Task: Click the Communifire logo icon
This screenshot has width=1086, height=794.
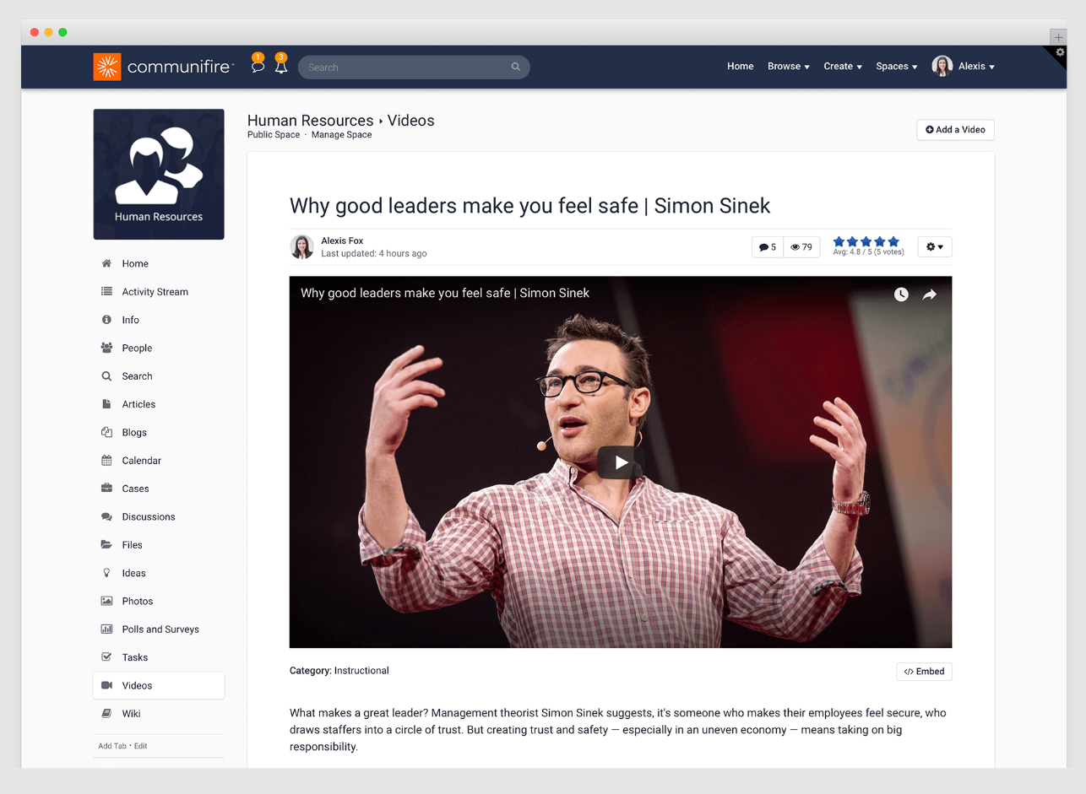Action: 107,67
